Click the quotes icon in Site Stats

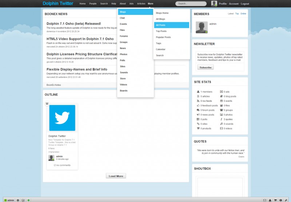pyautogui.click(x=221, y=119)
